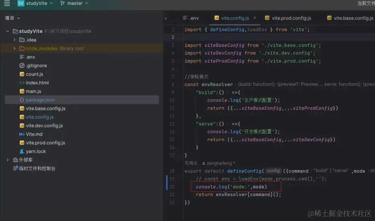Select package.json in project tree
The width and height of the screenshot is (375, 221).
(40, 100)
